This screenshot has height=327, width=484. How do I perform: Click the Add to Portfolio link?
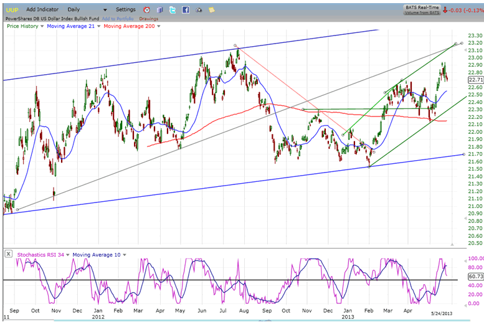click(x=118, y=19)
